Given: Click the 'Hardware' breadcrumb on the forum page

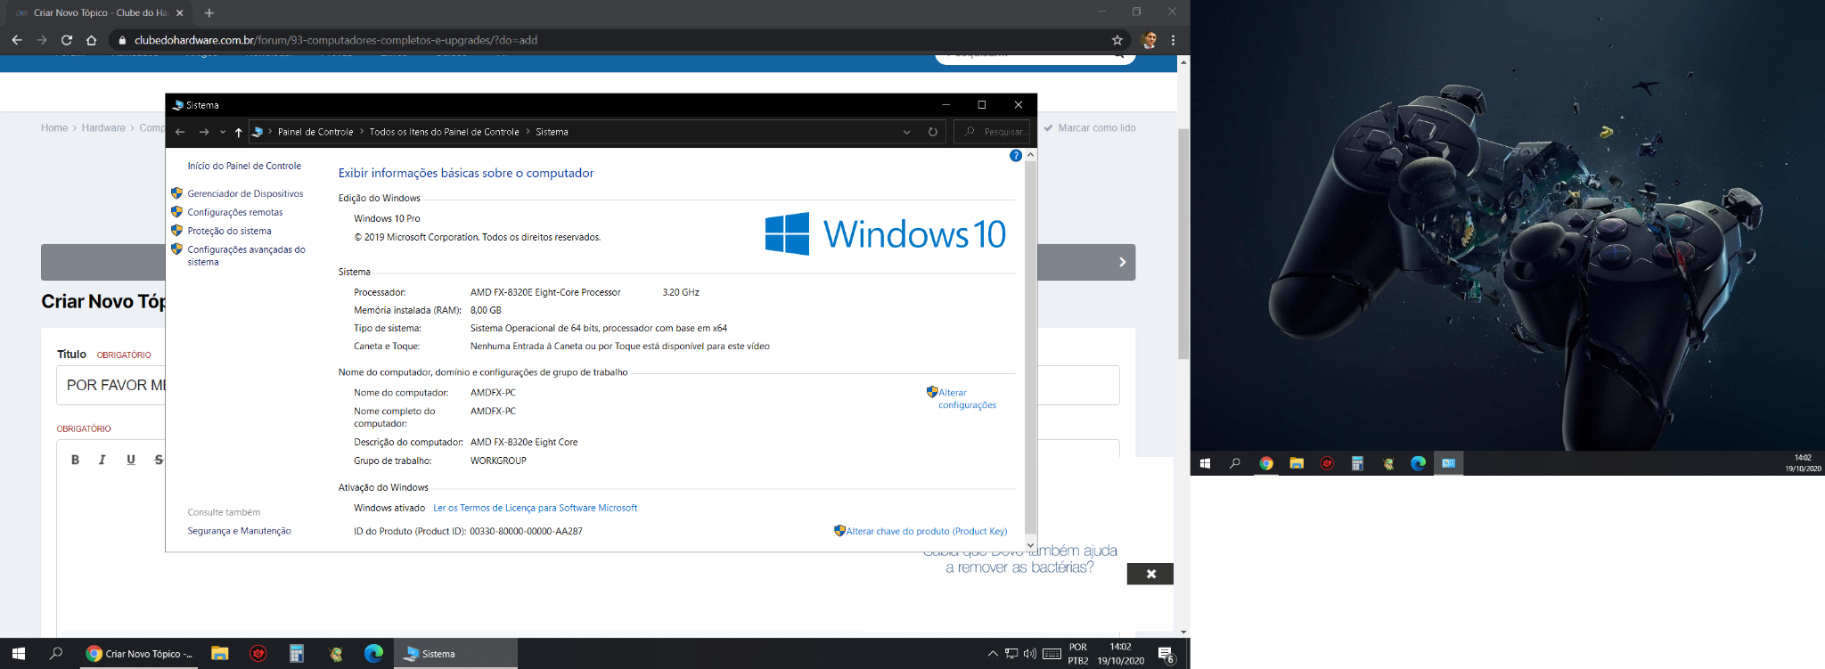Looking at the screenshot, I should tap(103, 128).
